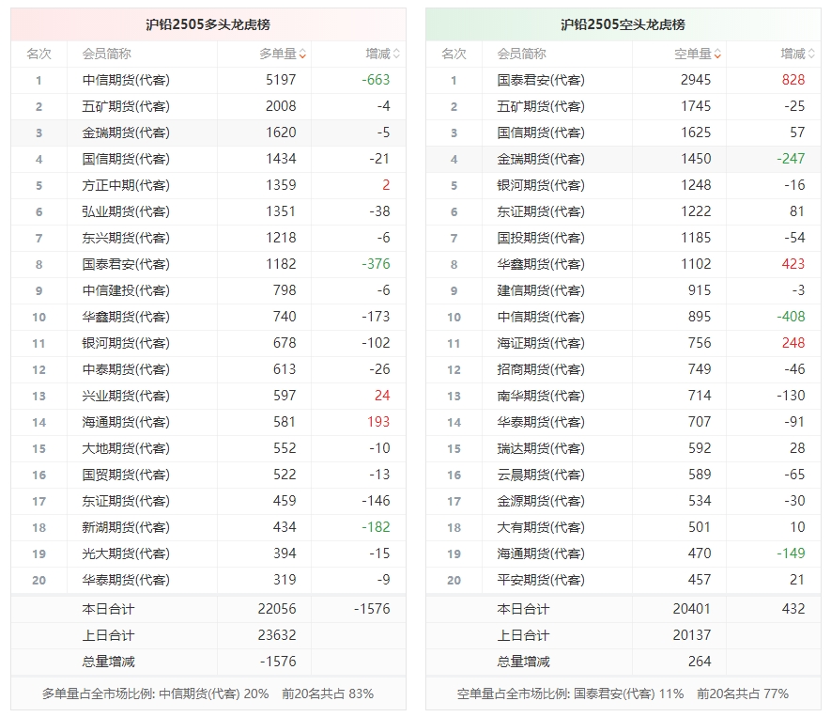Select 东兴期货(代客) row name
The width and height of the screenshot is (831, 717).
126,238
